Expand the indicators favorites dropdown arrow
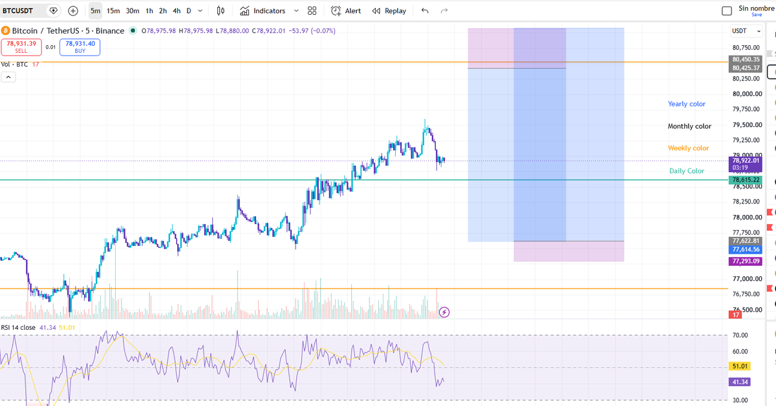The height and width of the screenshot is (406, 776). [296, 11]
